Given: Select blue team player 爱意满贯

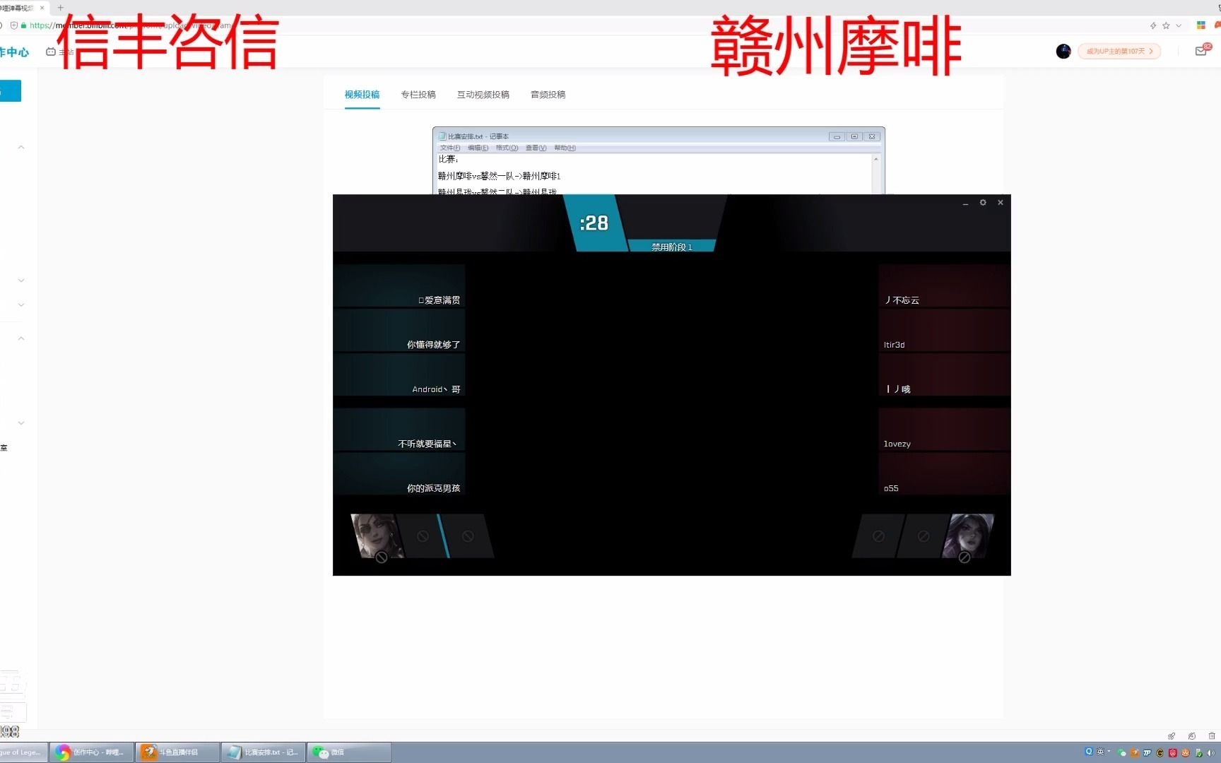Looking at the screenshot, I should [399, 286].
